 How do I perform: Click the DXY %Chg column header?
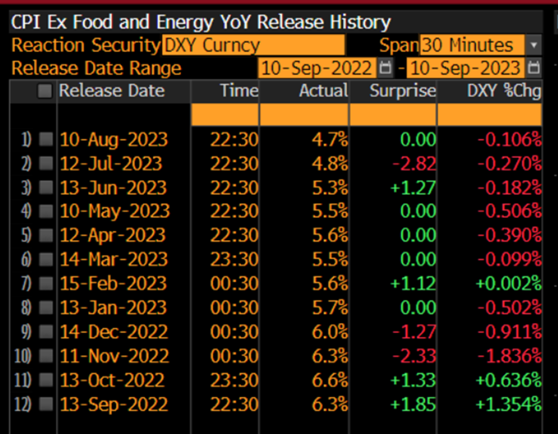(497, 91)
